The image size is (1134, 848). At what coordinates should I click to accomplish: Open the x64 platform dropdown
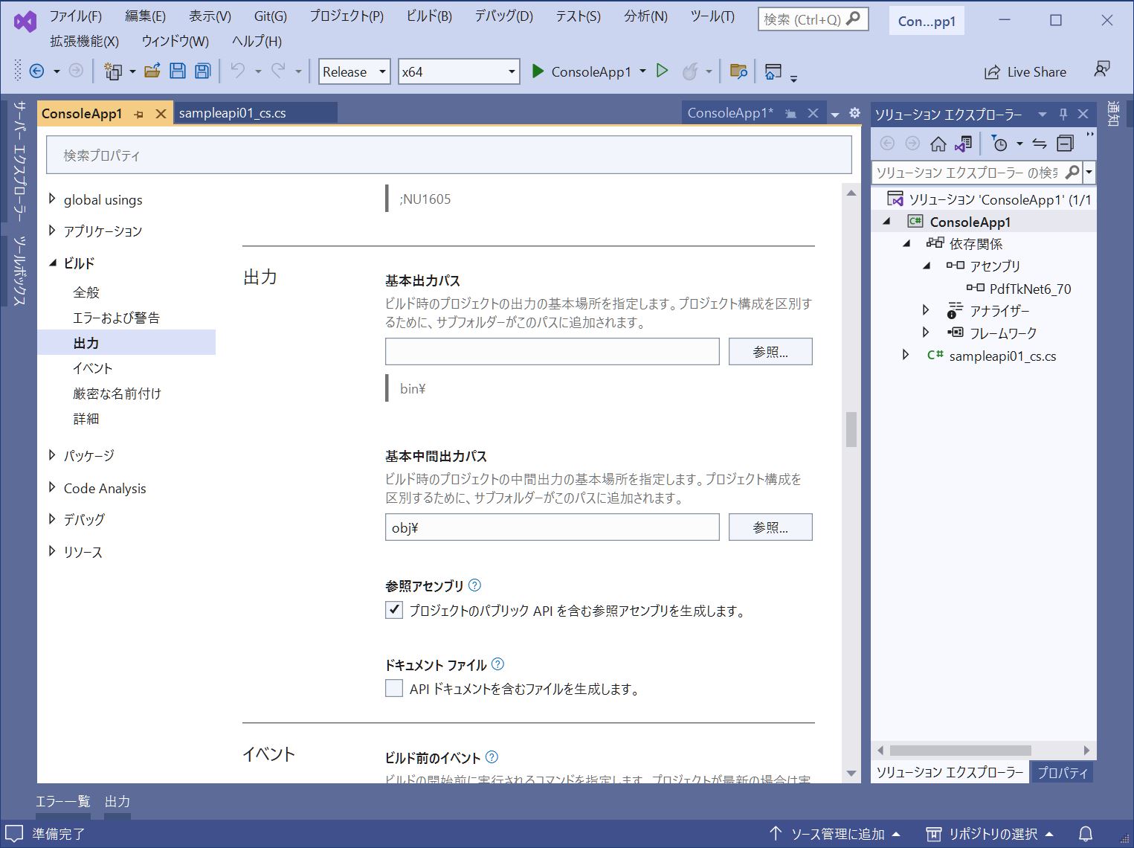[x=458, y=71]
